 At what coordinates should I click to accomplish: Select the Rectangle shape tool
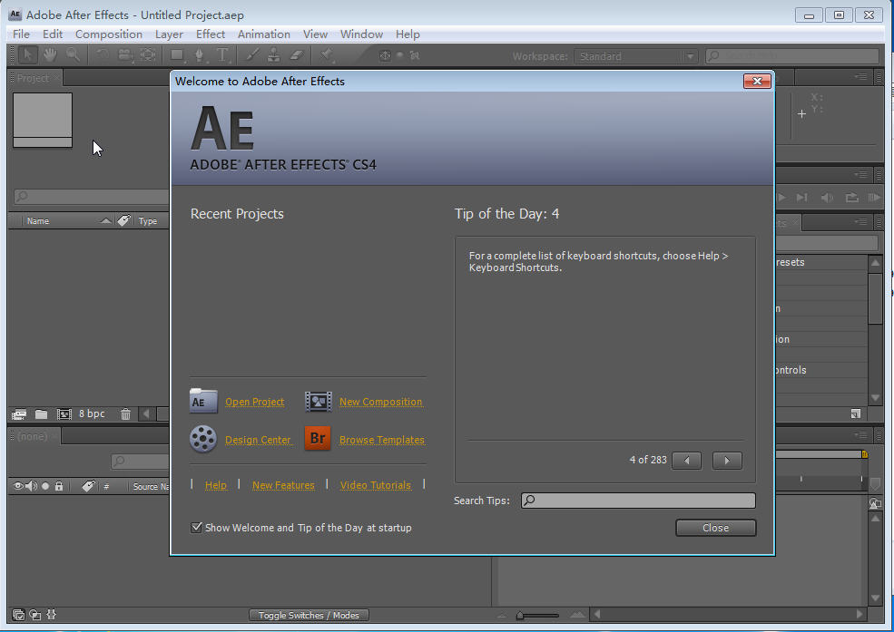pyautogui.click(x=177, y=54)
